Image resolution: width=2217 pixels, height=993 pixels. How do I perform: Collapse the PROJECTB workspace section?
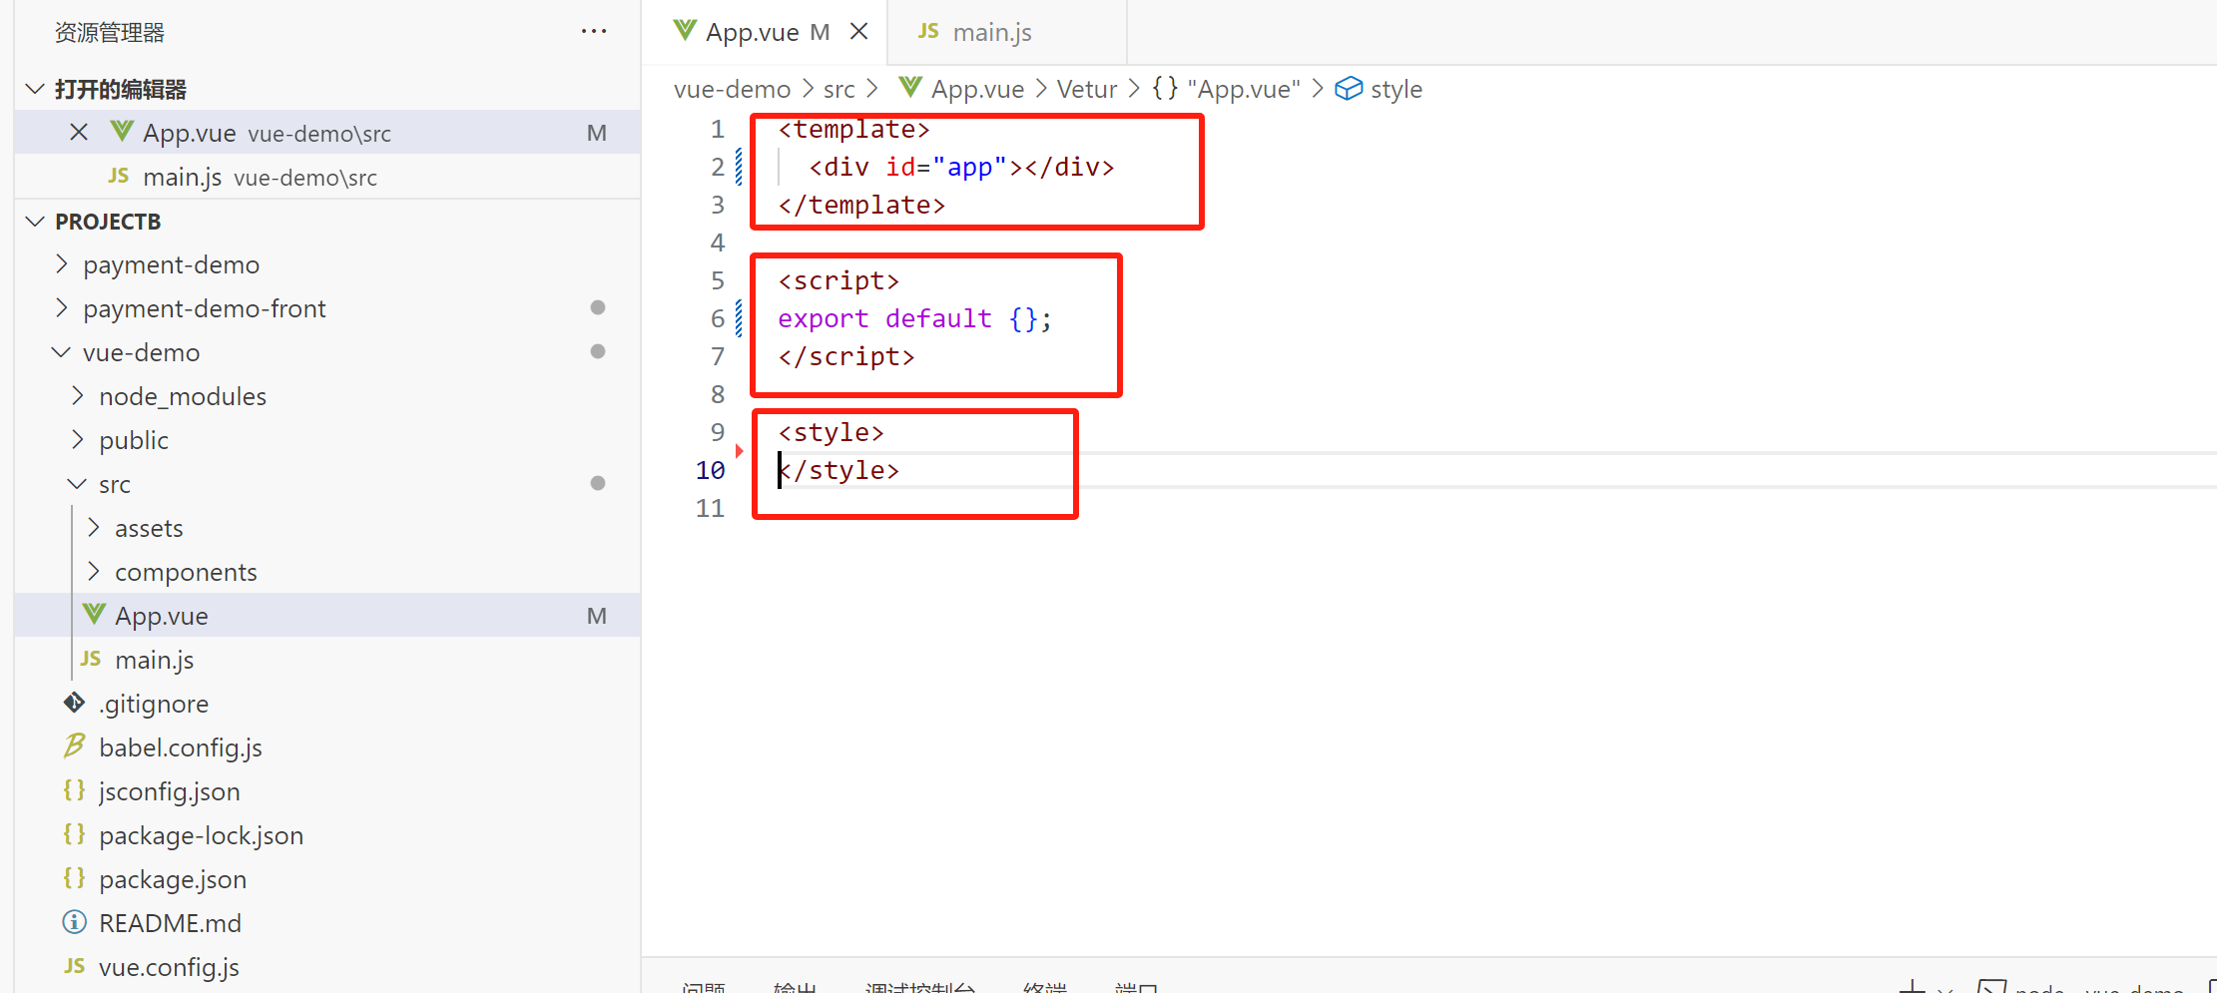[x=35, y=222]
